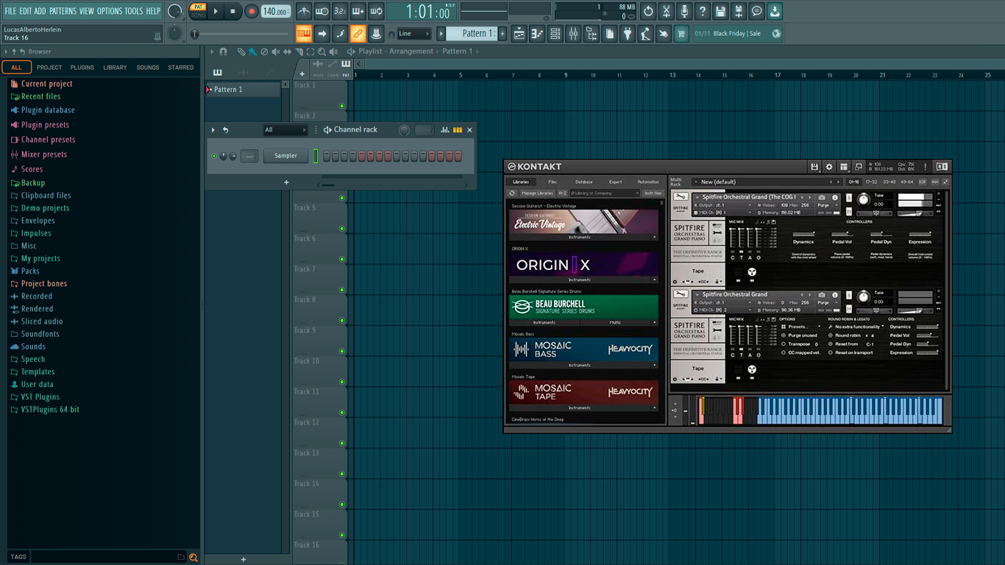Click the browser search icon next to TAGS
Screen dimensions: 1005x565
coord(193,557)
